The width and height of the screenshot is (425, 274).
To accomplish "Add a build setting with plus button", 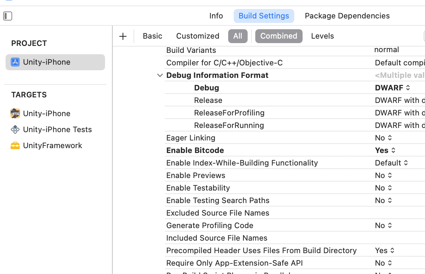I will [x=123, y=36].
